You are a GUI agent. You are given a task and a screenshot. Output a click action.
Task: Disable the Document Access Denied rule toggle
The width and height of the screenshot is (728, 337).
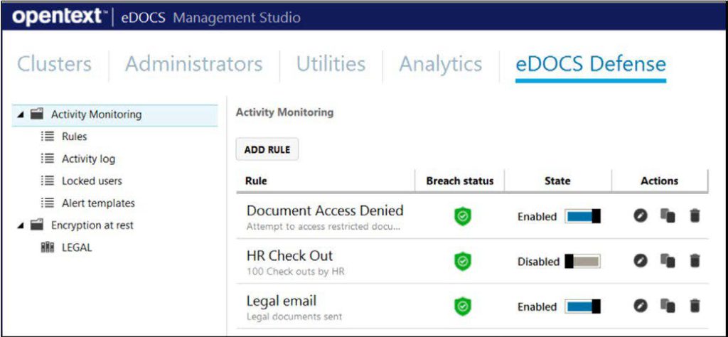point(583,216)
